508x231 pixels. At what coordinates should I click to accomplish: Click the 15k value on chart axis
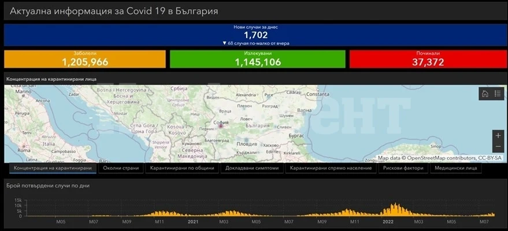18,200
